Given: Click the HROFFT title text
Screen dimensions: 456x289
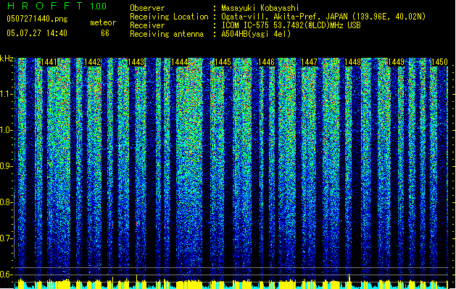Looking at the screenshot, I should point(45,6).
